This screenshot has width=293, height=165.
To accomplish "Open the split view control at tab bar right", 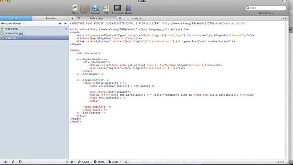I will 285,18.
